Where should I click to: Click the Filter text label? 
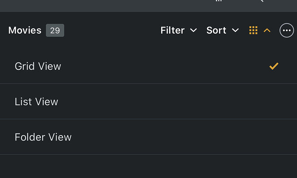coord(172,30)
